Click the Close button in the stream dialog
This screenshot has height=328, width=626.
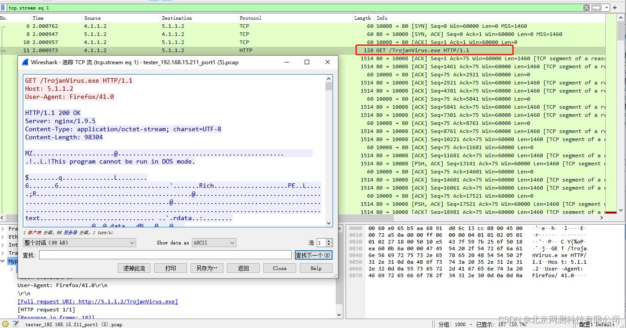[x=280, y=268]
